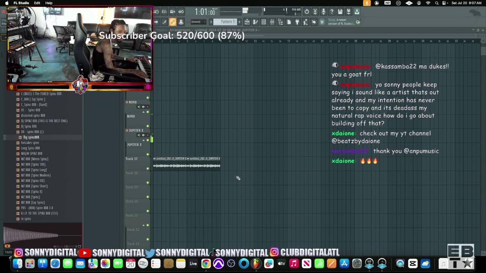Open the content library shopping cart icon
The image size is (486, 273).
coord(322,22)
